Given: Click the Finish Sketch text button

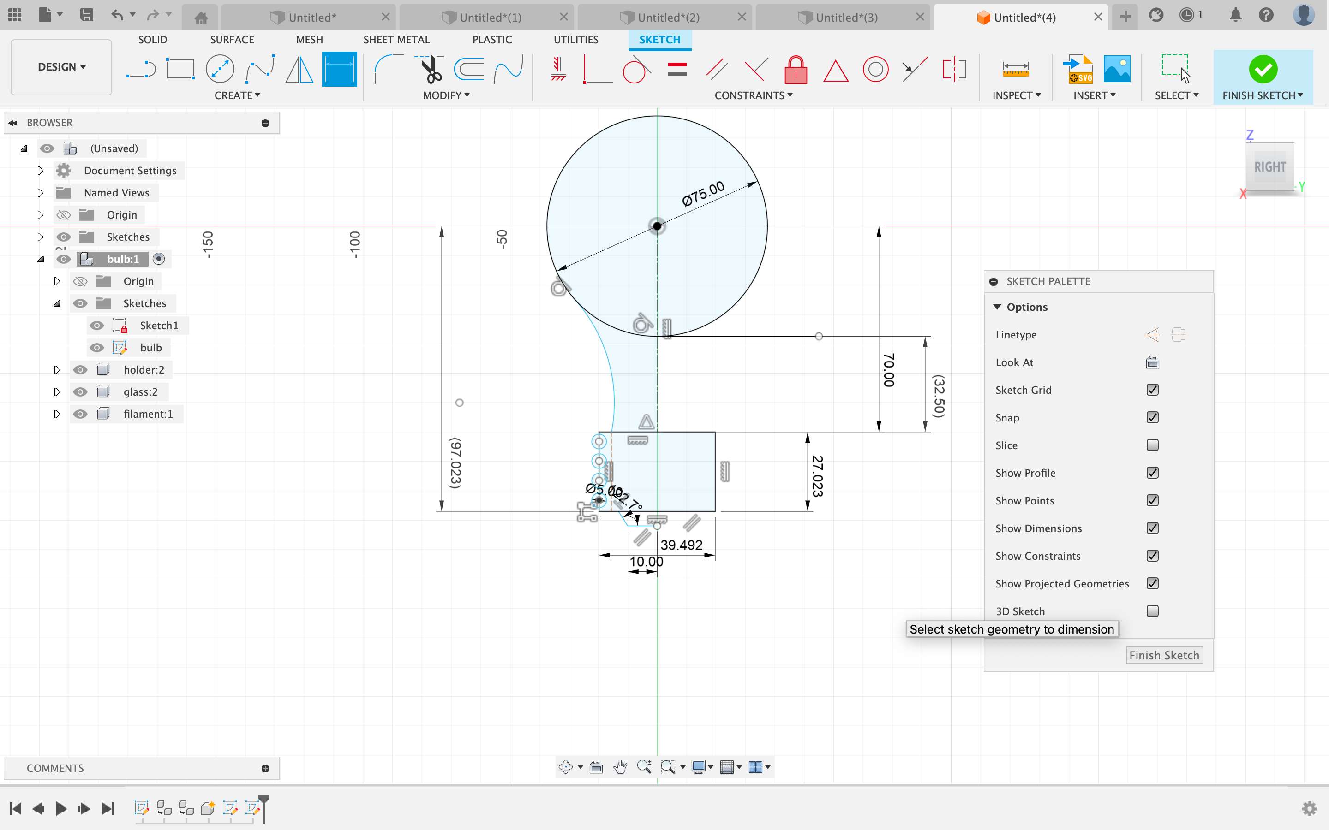Looking at the screenshot, I should (1164, 655).
